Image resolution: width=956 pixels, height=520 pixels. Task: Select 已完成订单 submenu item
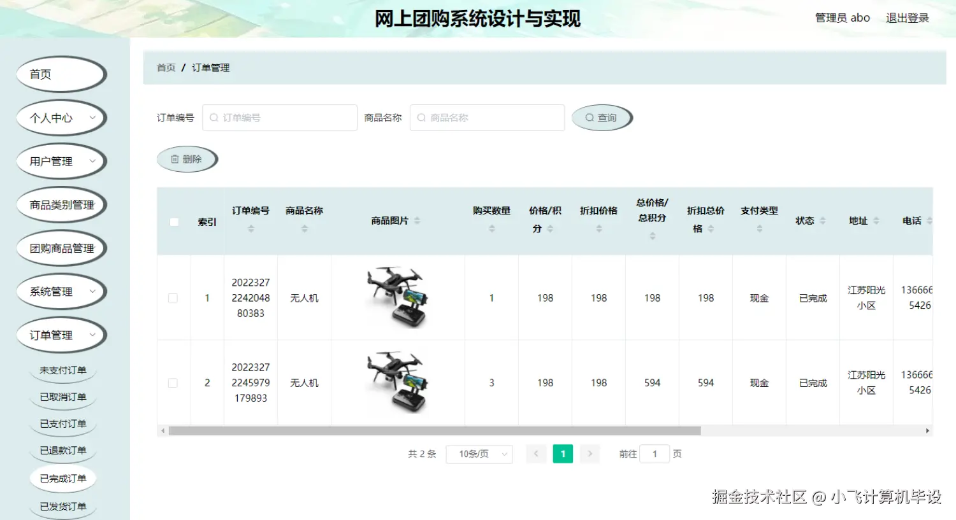(x=63, y=479)
